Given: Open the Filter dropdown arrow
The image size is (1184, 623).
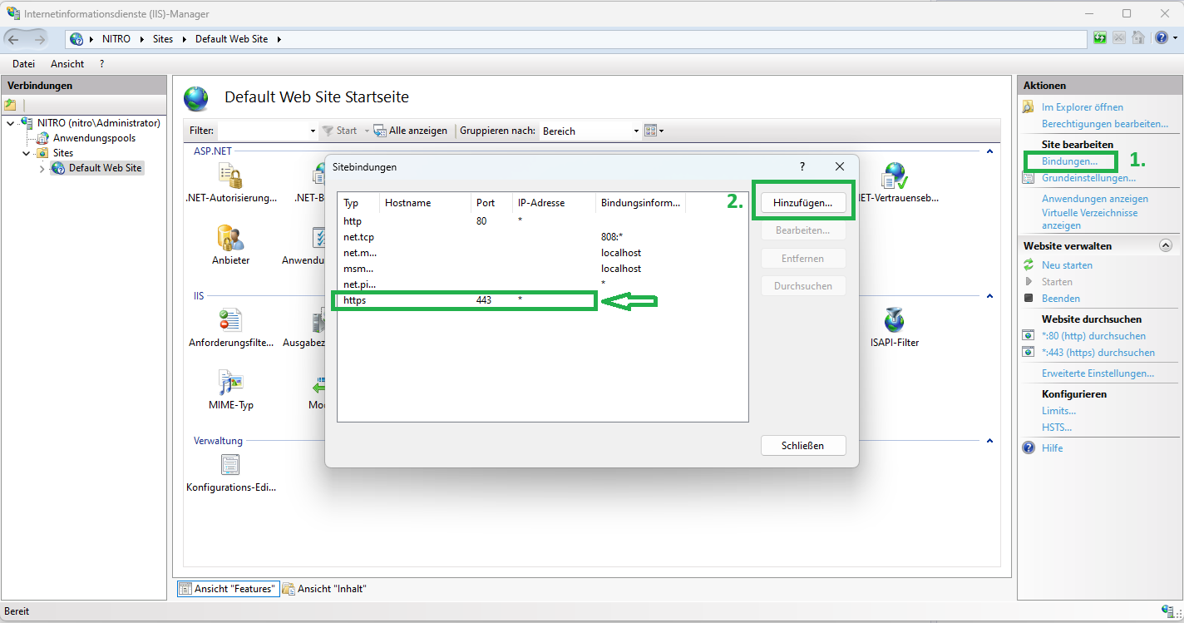Looking at the screenshot, I should pos(312,131).
